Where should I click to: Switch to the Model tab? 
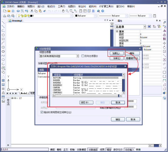tap(24, 93)
